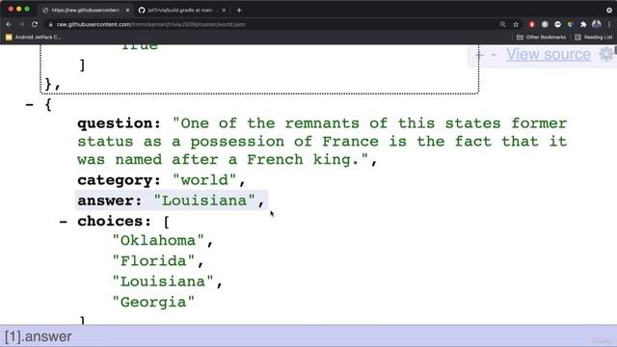Screen dimensions: 617x347
Task: Close the raw.githubusercontent tab
Action: pyautogui.click(x=127, y=11)
